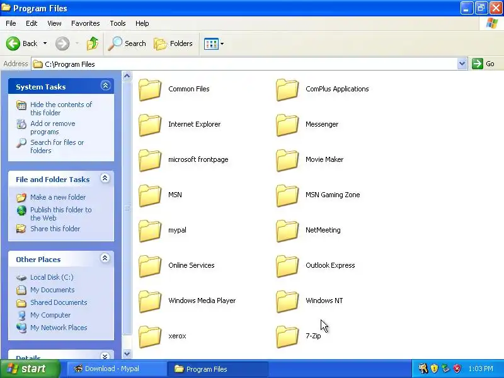Open the Help menu

pos(142,23)
